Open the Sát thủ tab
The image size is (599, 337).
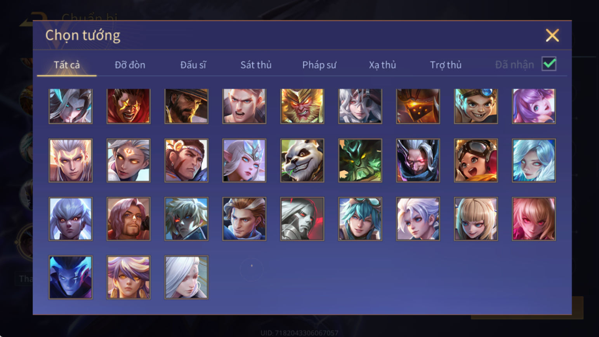tap(256, 65)
